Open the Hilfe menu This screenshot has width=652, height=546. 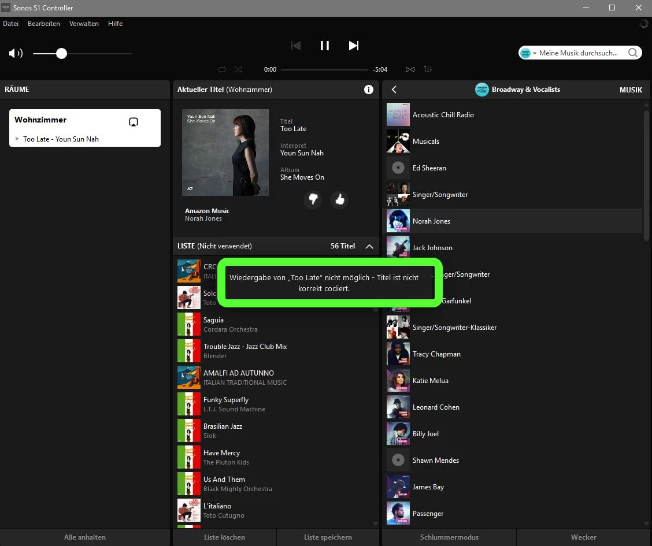click(115, 24)
